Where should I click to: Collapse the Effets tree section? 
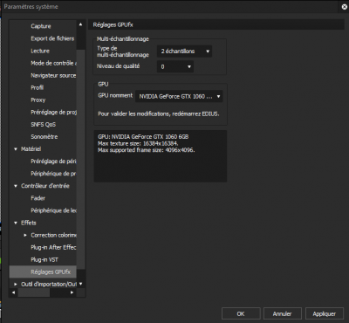(x=16, y=223)
